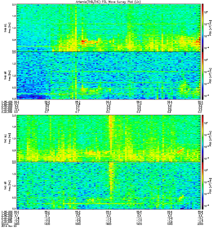Click the '1920' time label on the bottom axis
This screenshot has width=214, height=228.
click(139, 224)
